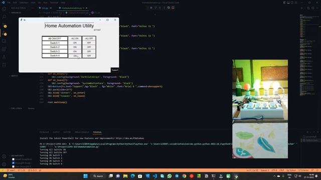This screenshot has height=180, width=321.
Task: Turn OFF Switch 1
Action: click(89, 43)
